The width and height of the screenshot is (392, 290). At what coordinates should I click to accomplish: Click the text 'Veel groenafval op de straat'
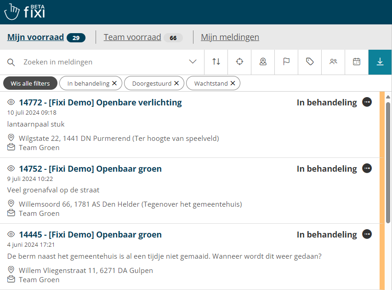[x=53, y=190]
